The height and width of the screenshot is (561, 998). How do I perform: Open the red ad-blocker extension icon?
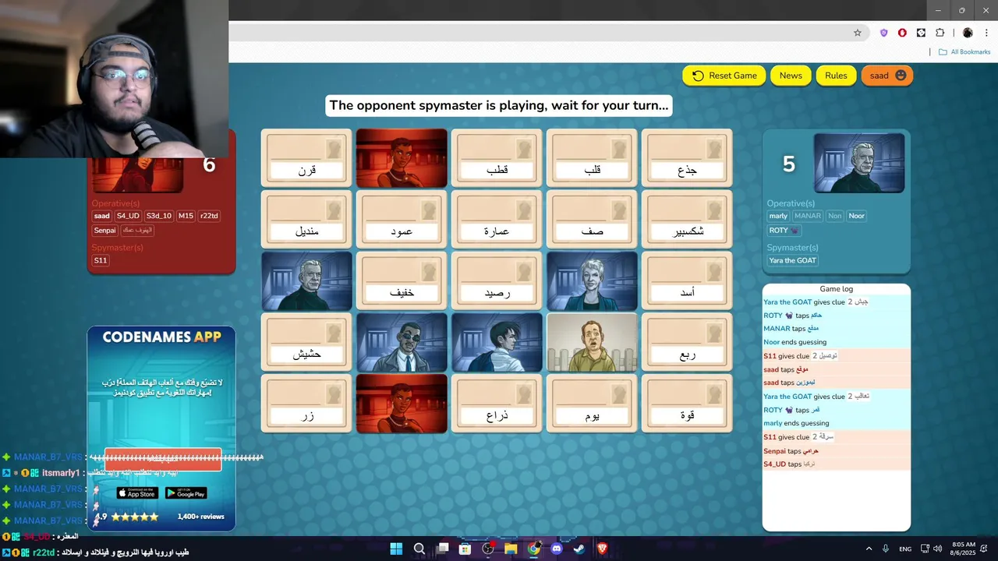(x=902, y=33)
